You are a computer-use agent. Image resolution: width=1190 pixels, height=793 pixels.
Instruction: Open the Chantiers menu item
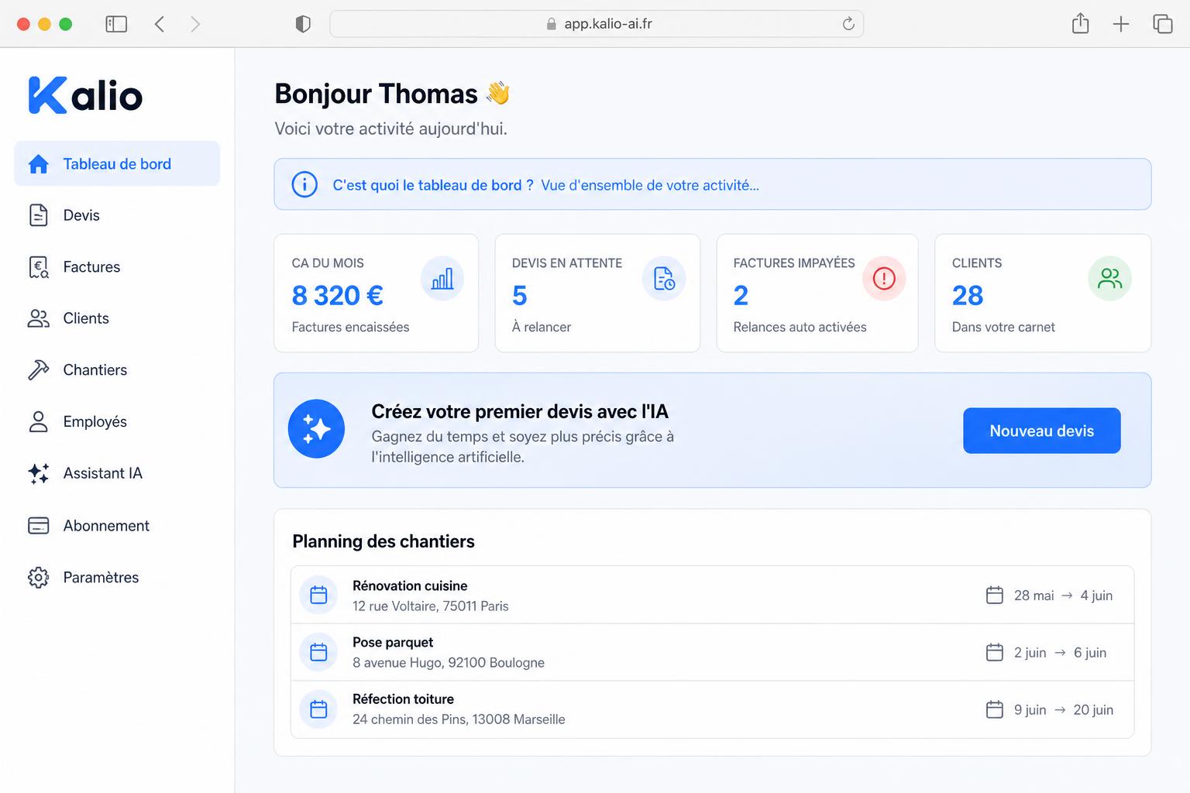[117, 370]
